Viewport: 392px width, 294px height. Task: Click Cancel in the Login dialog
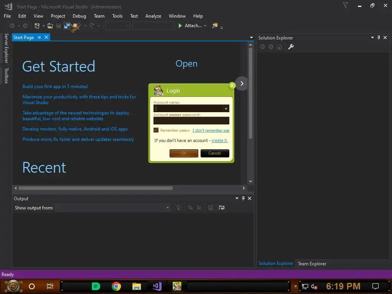pyautogui.click(x=215, y=153)
